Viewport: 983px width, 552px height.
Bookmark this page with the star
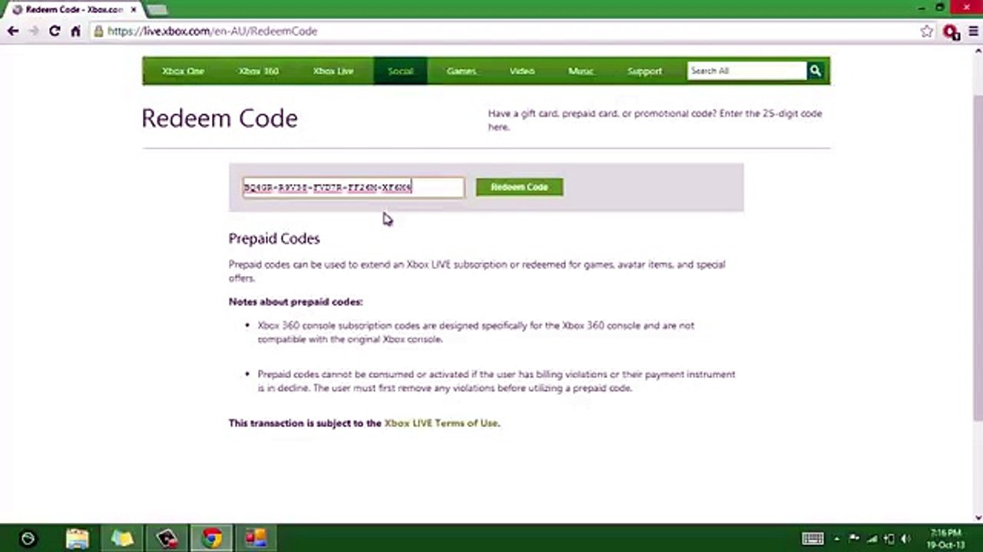[x=927, y=31]
